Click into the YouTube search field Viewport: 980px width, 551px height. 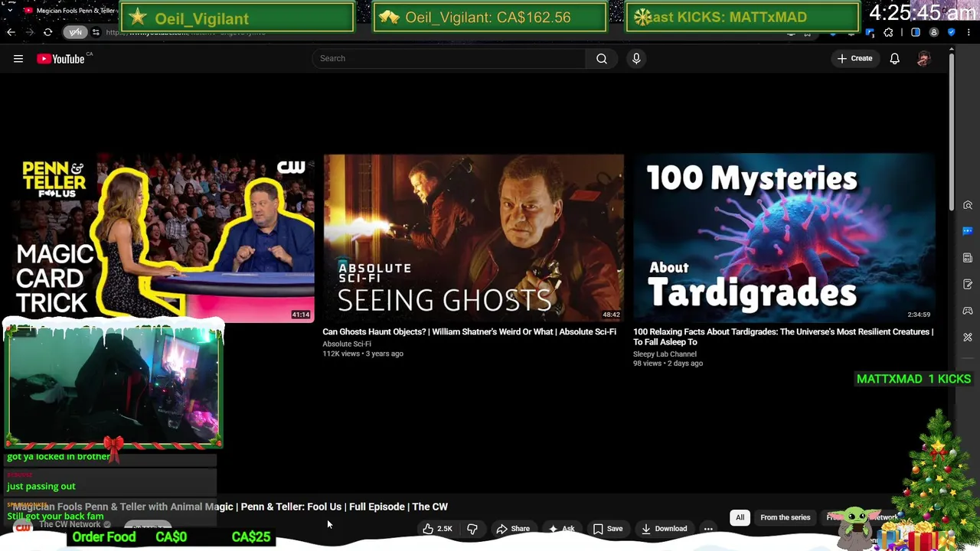[x=449, y=58]
